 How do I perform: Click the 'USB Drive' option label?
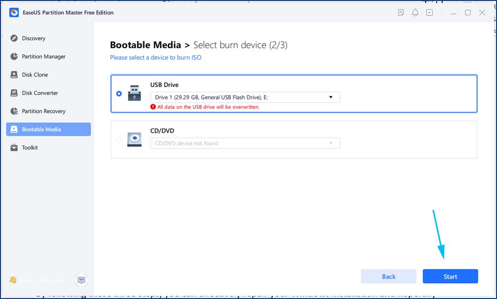tap(164, 85)
